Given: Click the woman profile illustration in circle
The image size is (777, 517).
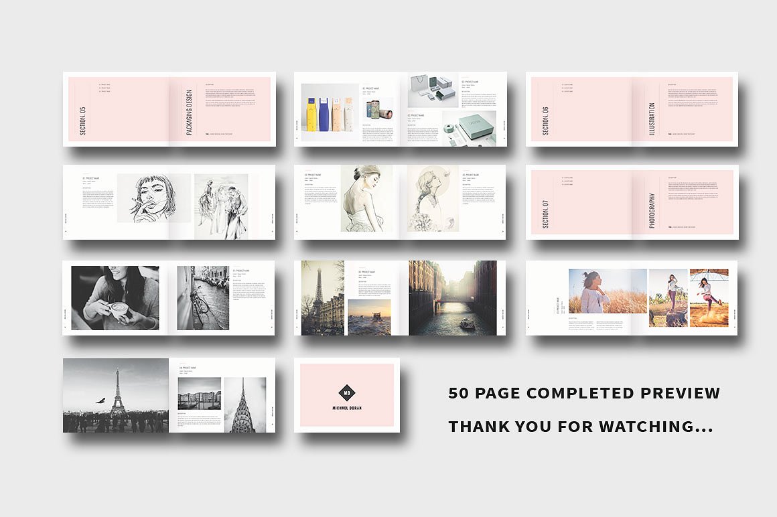Looking at the screenshot, I should pyautogui.click(x=433, y=198).
